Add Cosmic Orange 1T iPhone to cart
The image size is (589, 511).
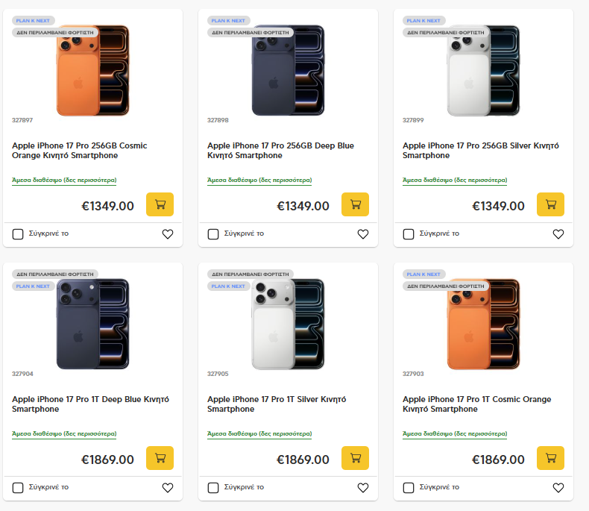(x=550, y=458)
